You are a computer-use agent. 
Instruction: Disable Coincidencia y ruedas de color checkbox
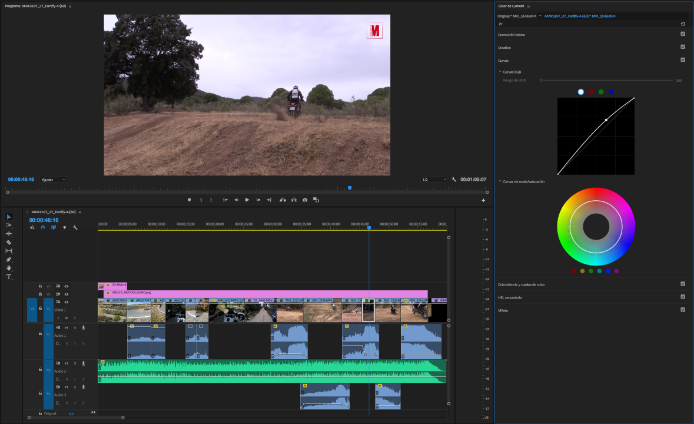click(683, 284)
